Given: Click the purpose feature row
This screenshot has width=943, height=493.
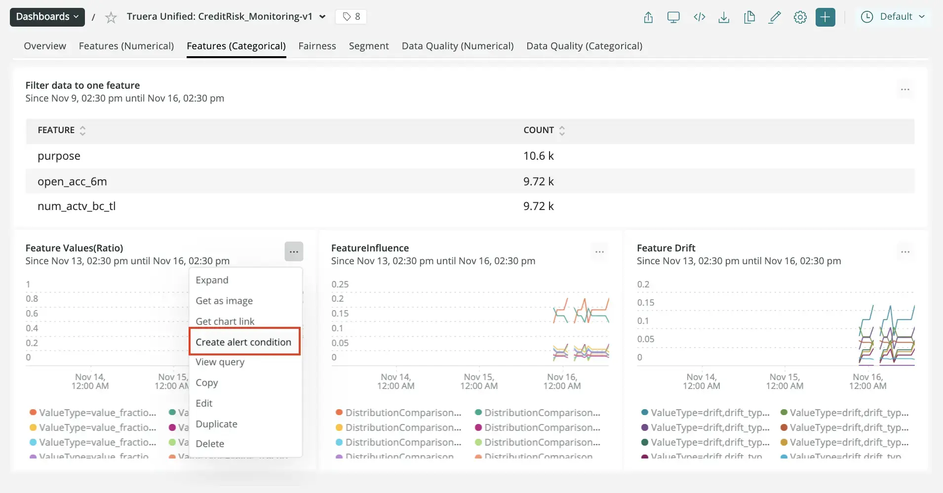Looking at the screenshot, I should pyautogui.click(x=470, y=156).
